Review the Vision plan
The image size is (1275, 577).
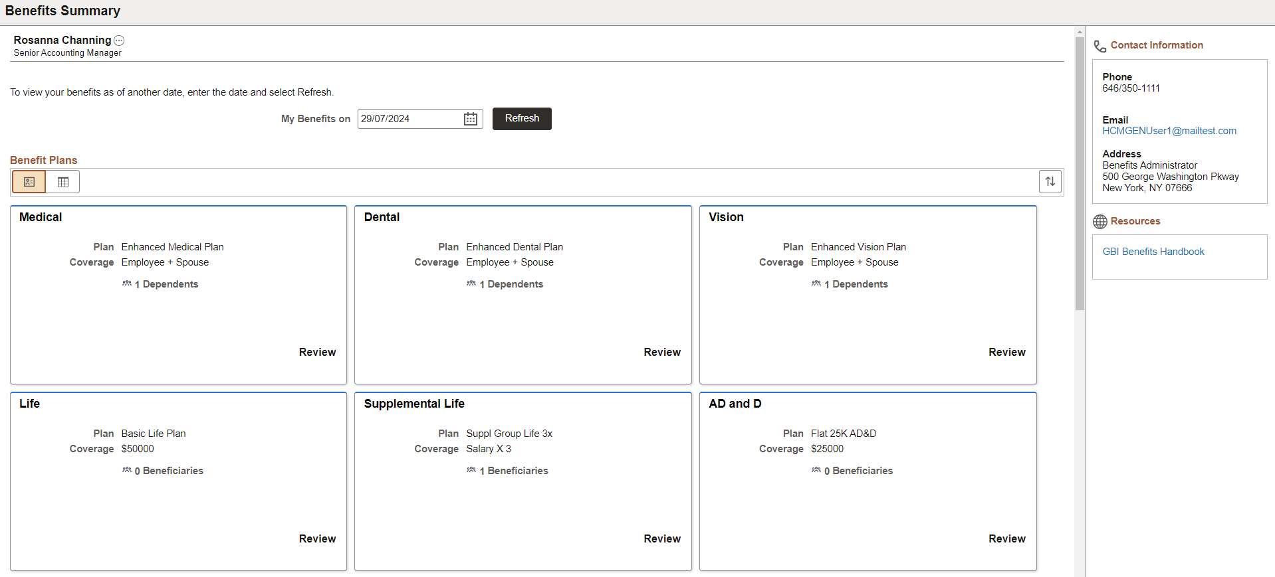click(1007, 353)
